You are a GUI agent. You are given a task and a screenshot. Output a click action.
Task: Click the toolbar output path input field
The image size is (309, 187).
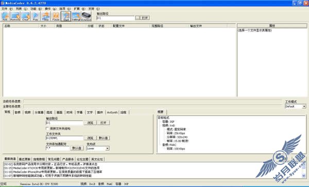click(x=115, y=18)
